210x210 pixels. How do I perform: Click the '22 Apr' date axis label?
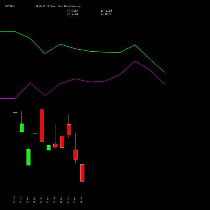(x=68, y=200)
